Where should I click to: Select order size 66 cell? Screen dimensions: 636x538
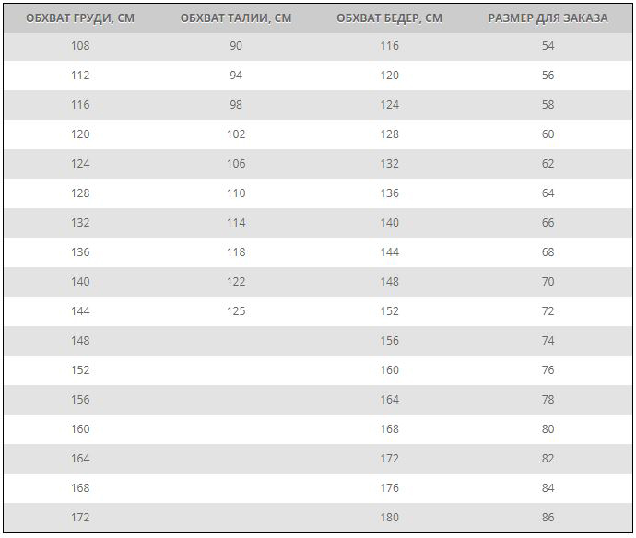548,223
